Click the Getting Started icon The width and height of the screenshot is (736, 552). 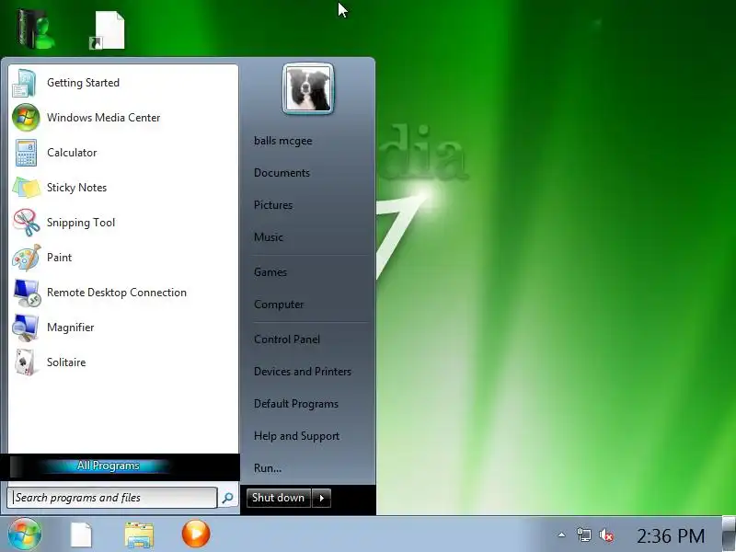pos(25,83)
